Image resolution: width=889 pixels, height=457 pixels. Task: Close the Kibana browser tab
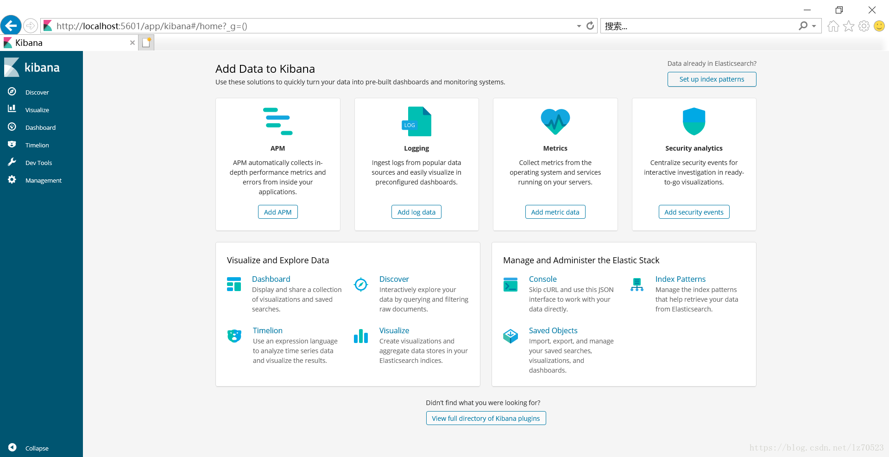(132, 43)
